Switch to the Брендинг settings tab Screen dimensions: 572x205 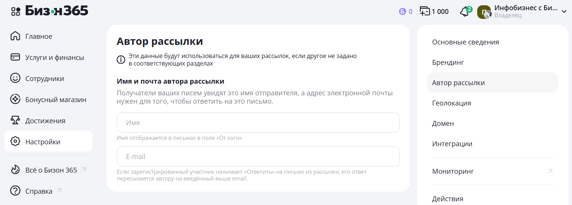(448, 62)
